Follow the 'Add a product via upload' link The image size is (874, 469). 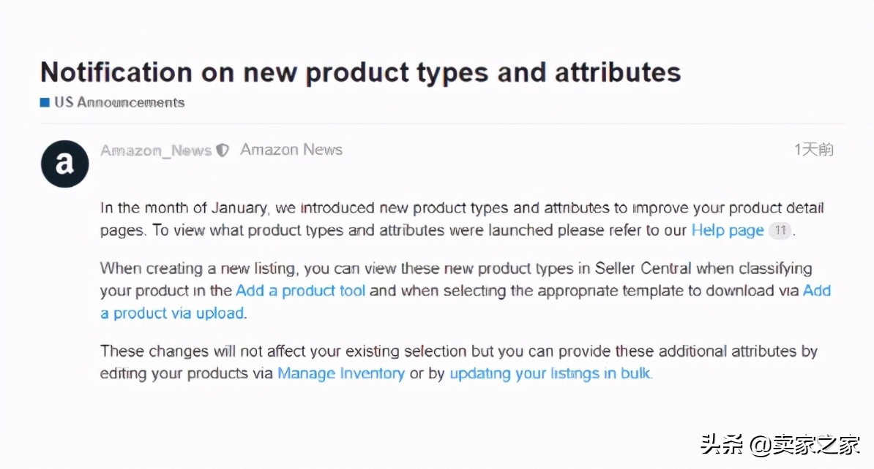point(466,302)
